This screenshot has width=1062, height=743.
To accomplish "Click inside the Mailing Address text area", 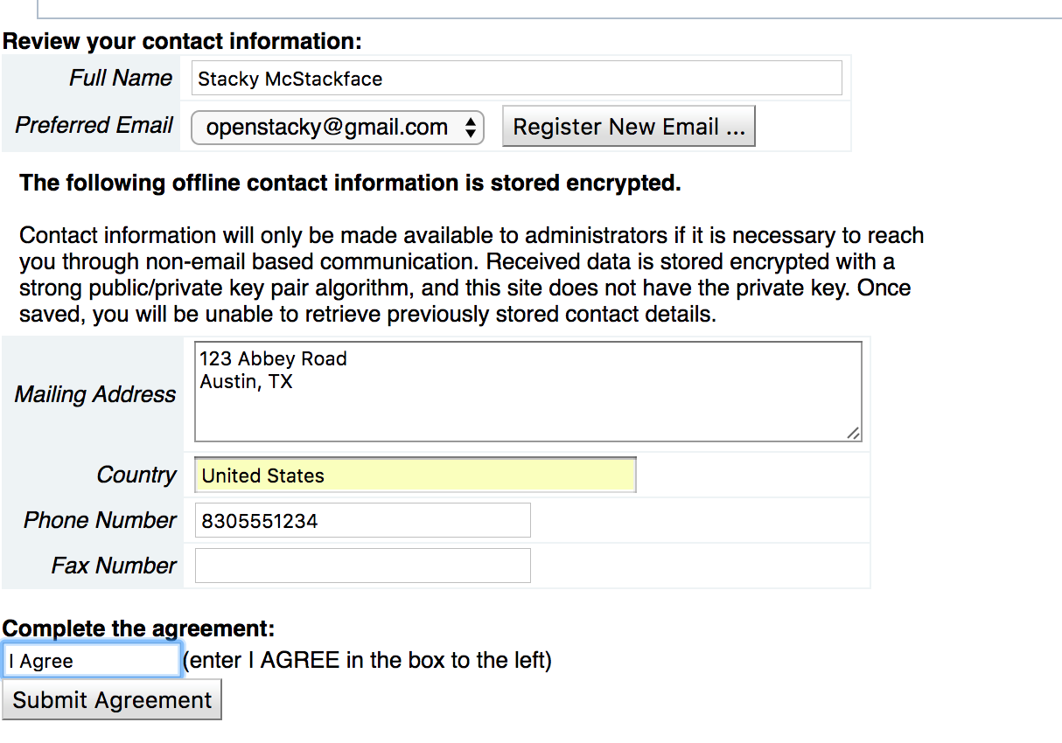I will [x=528, y=392].
